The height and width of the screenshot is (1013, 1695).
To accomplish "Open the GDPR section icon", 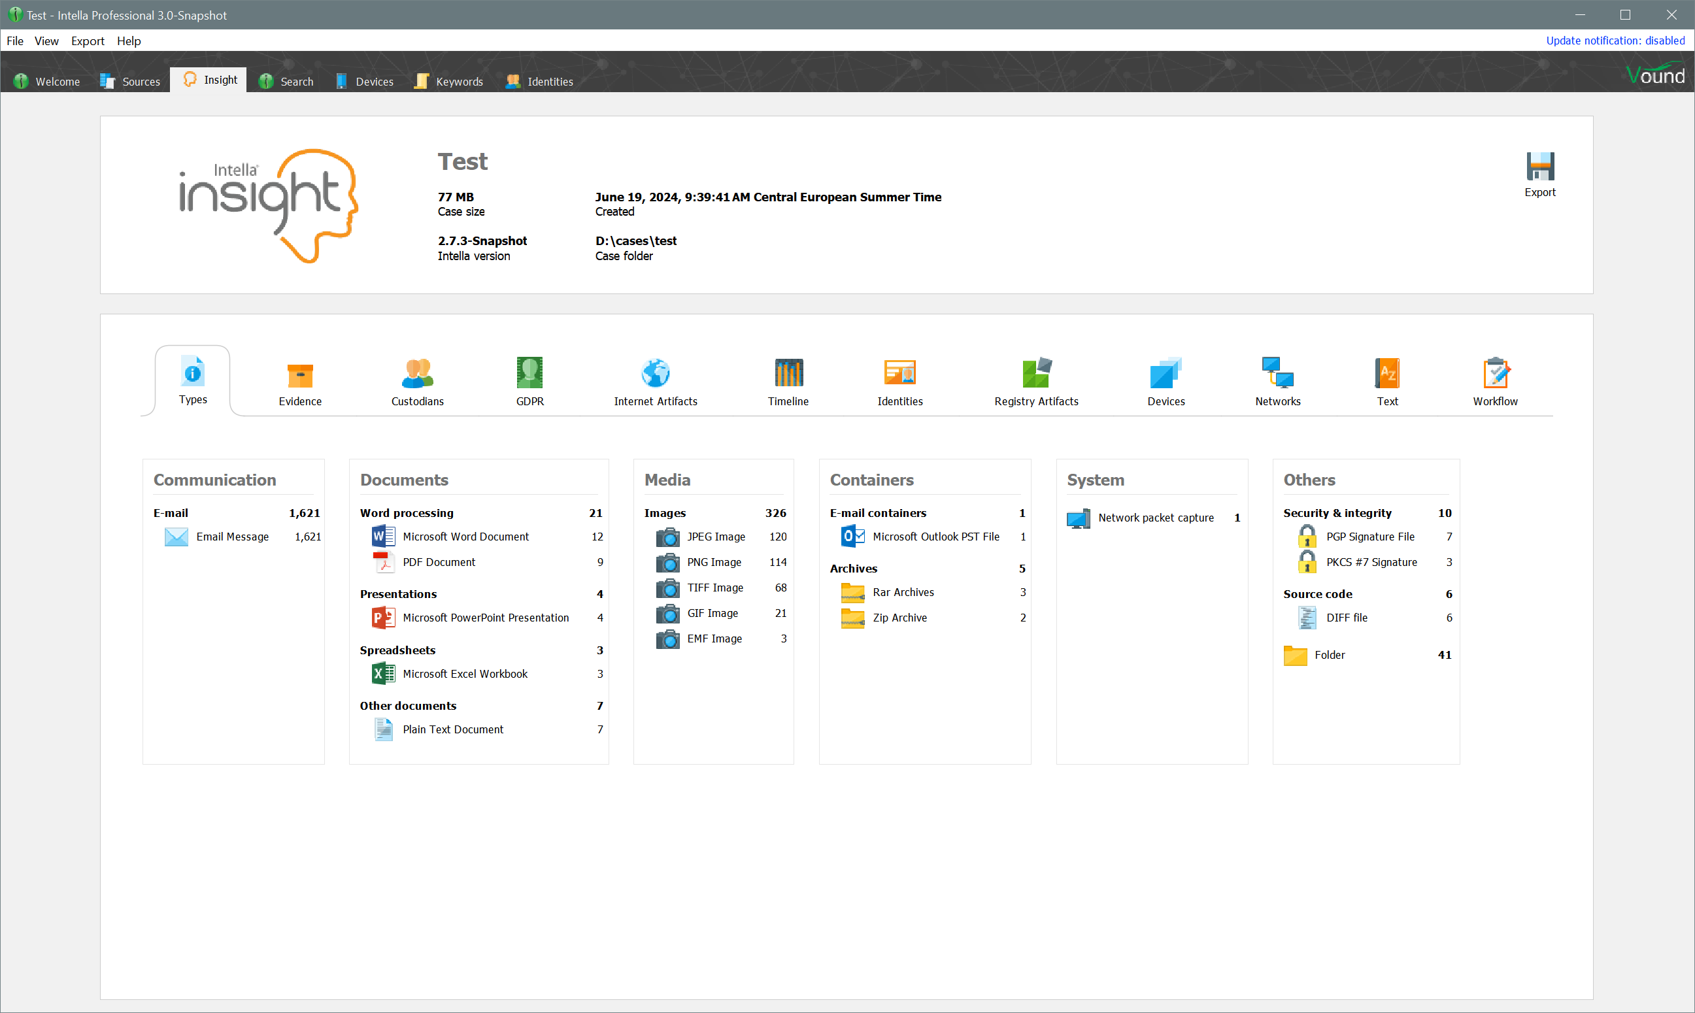I will [x=529, y=373].
